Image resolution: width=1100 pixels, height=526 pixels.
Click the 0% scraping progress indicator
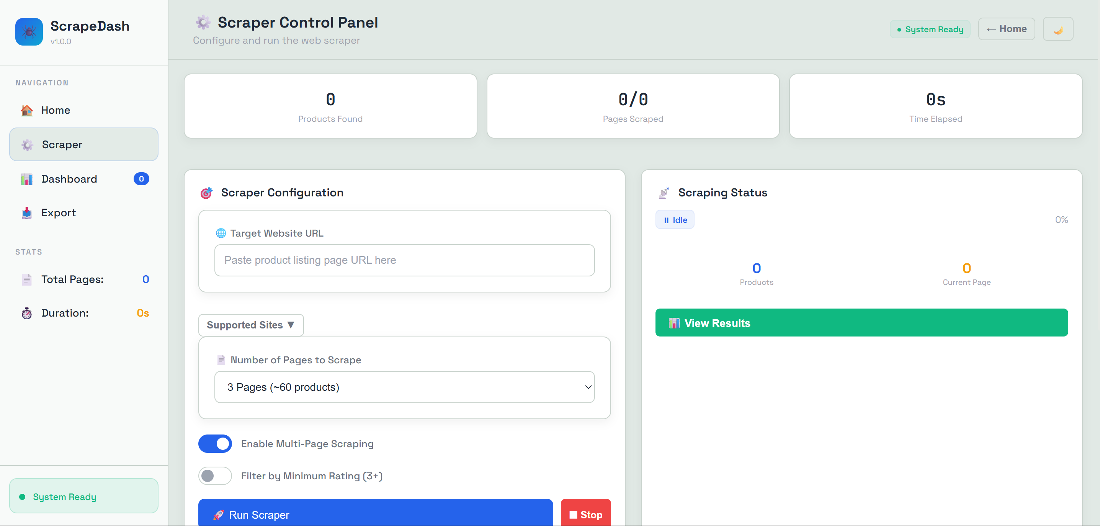(1062, 219)
